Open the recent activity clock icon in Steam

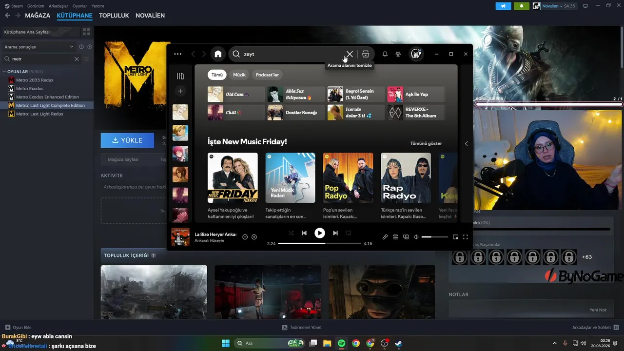pos(81,47)
